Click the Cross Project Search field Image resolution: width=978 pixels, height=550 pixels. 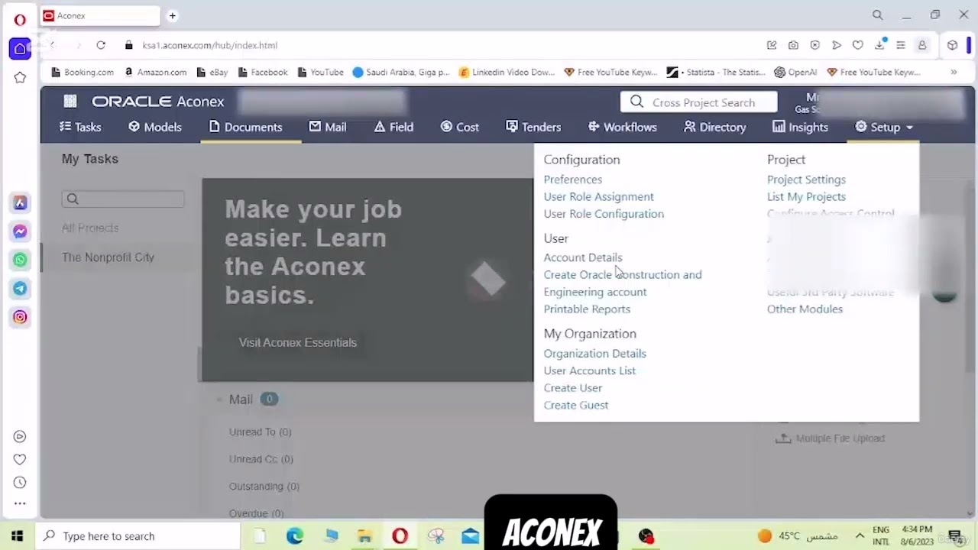tap(698, 102)
